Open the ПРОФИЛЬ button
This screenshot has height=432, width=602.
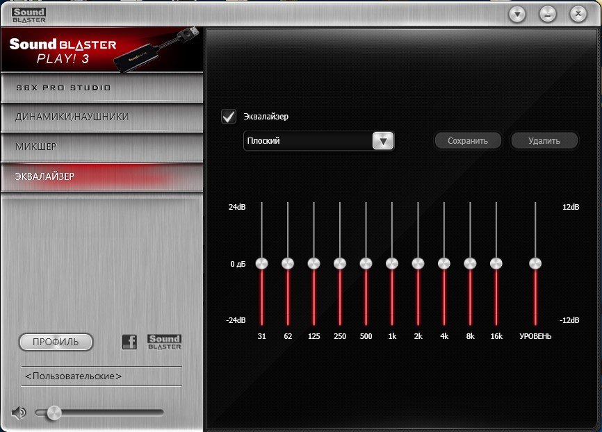(x=56, y=342)
